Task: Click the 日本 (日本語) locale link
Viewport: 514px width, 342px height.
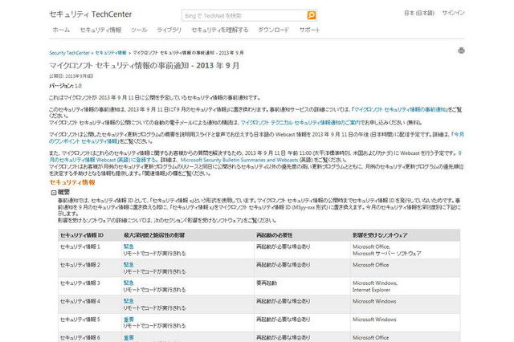Action: tap(419, 13)
